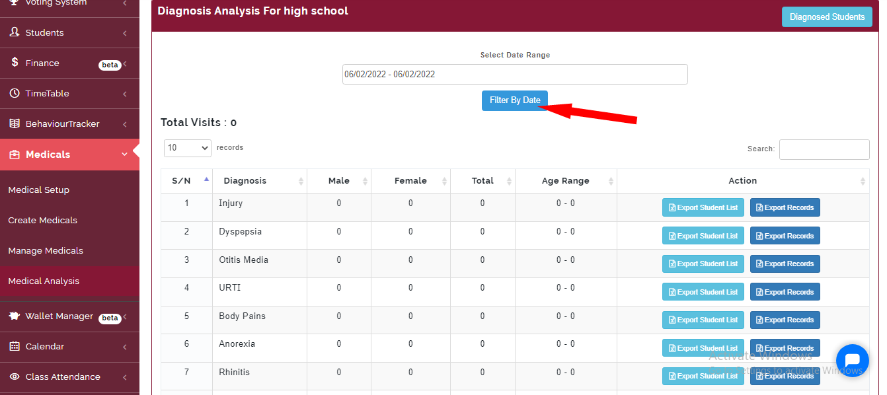The width and height of the screenshot is (887, 395).
Task: Export Records for Injury row
Action: (x=785, y=207)
